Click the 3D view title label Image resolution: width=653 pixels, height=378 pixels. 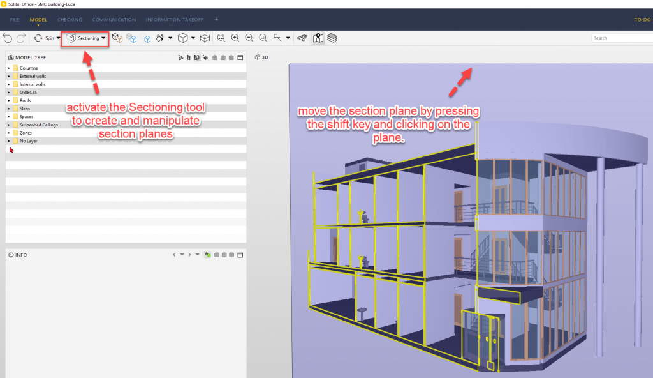point(265,57)
